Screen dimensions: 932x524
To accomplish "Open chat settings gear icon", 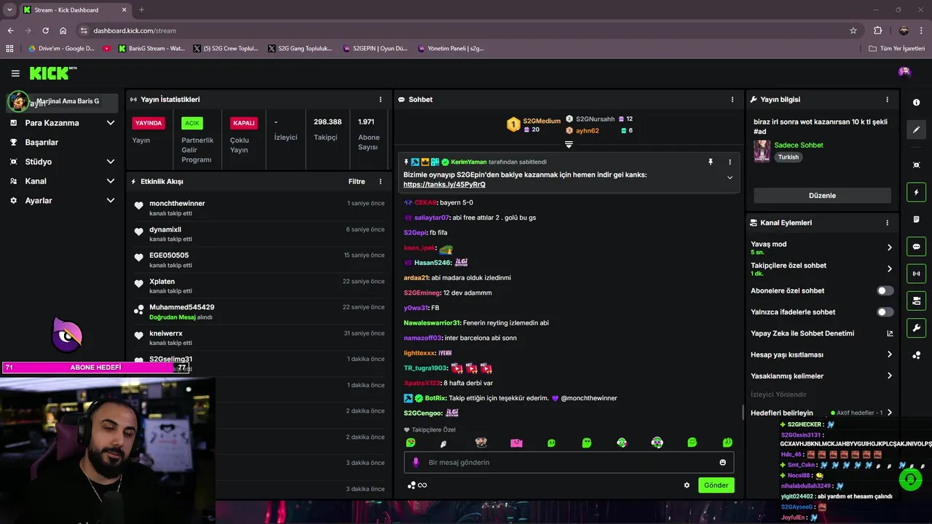I will tap(687, 485).
